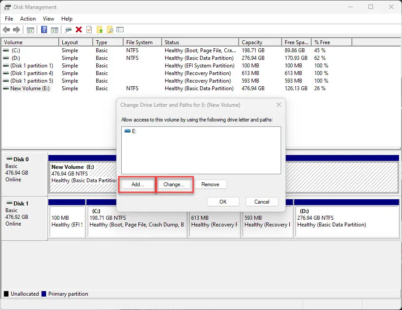Click the Remove button in dialog
Image resolution: width=402 pixels, height=310 pixels.
point(210,184)
